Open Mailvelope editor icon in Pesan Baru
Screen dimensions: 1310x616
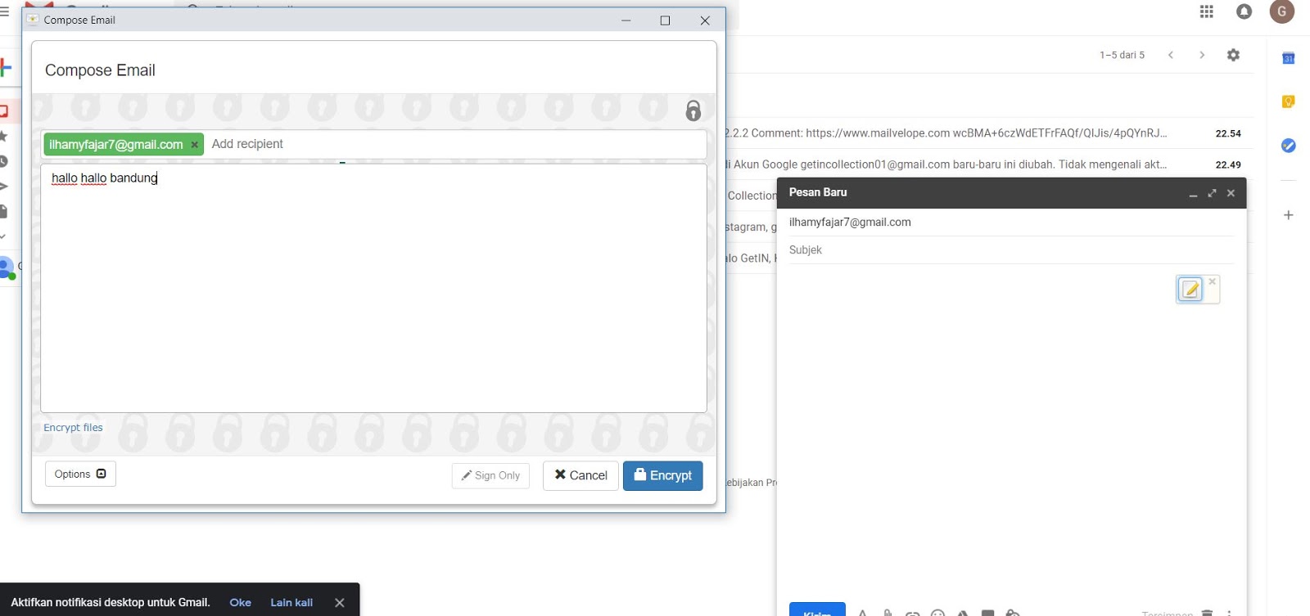1190,290
